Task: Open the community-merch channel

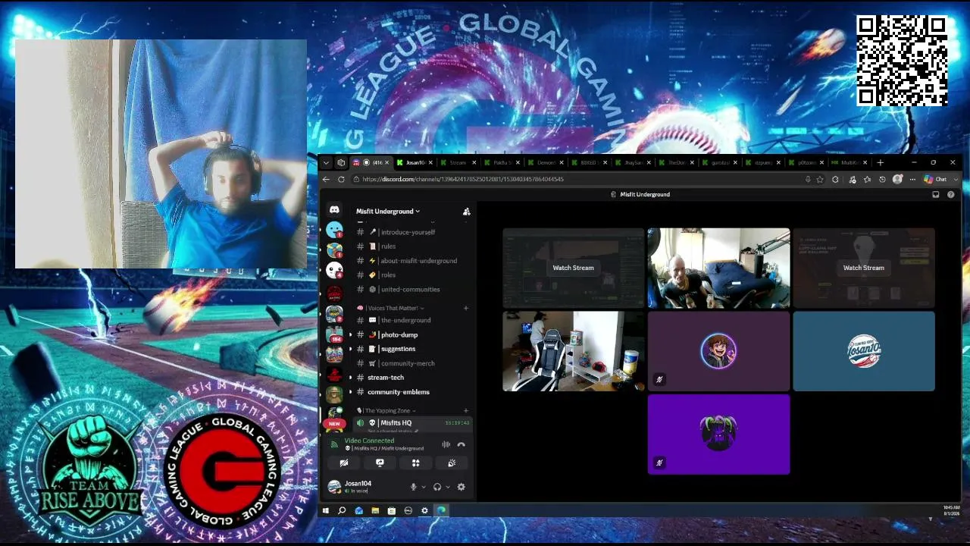Action: pyautogui.click(x=412, y=363)
